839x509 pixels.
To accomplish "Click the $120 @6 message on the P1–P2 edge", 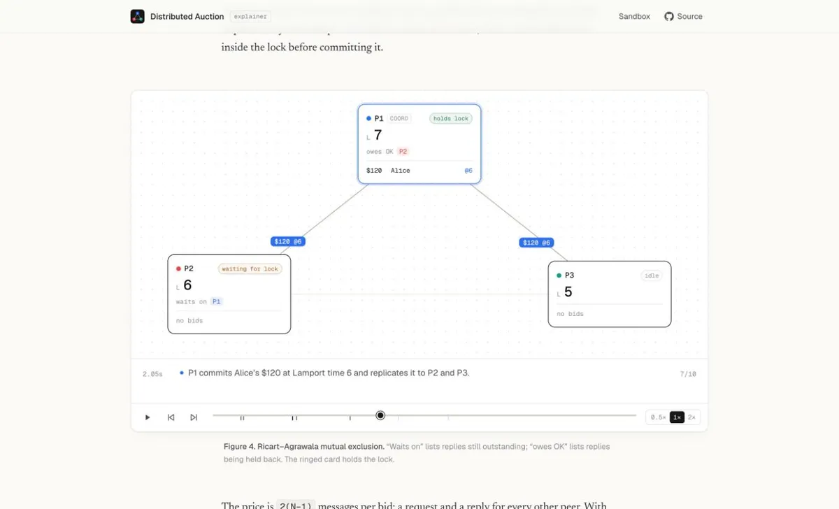I will [288, 241].
